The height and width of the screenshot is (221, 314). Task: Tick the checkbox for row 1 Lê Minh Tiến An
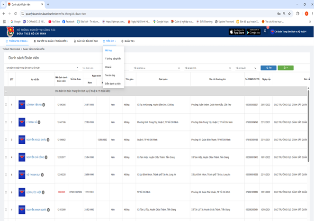6,104
